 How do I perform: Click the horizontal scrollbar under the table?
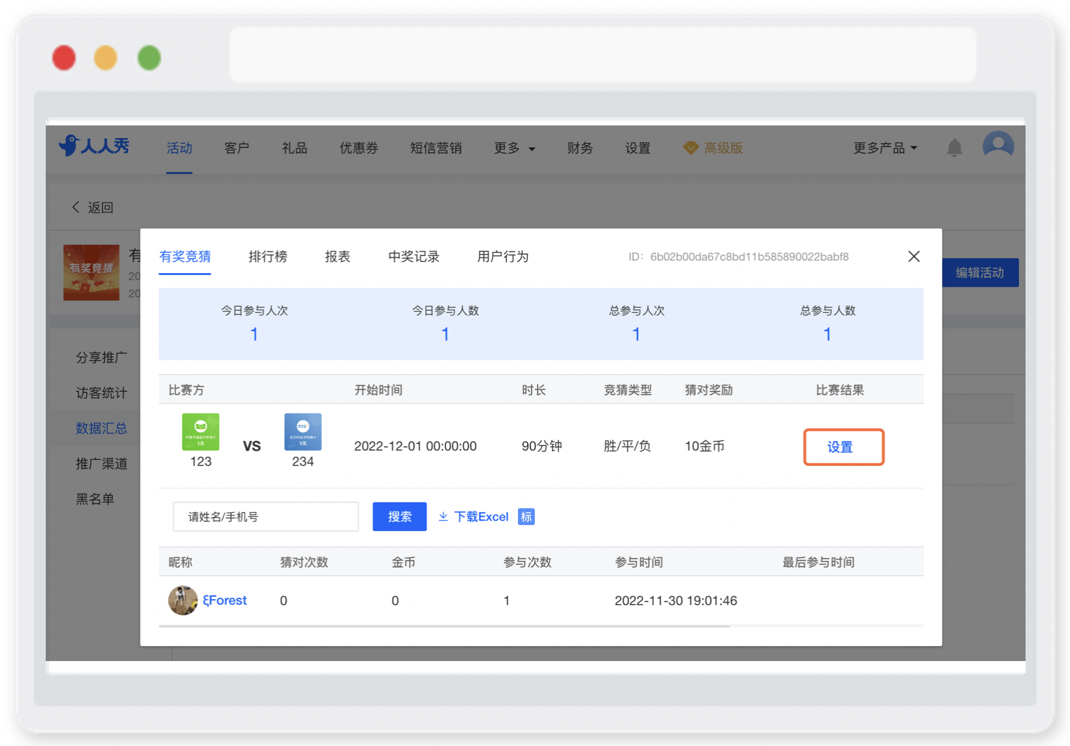click(444, 626)
